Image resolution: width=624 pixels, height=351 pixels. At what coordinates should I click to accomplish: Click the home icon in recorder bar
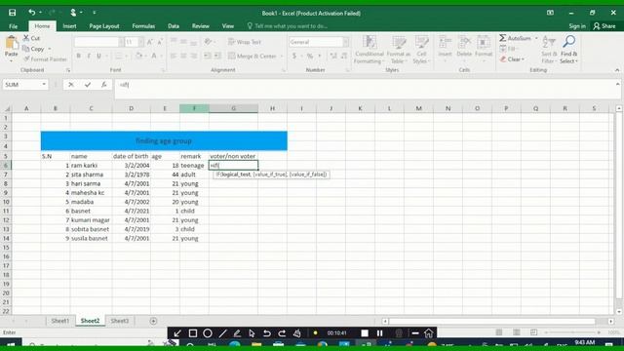point(429,333)
